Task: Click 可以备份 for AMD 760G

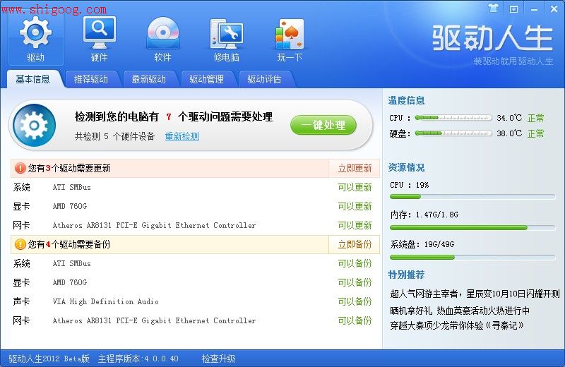Action: click(x=355, y=282)
